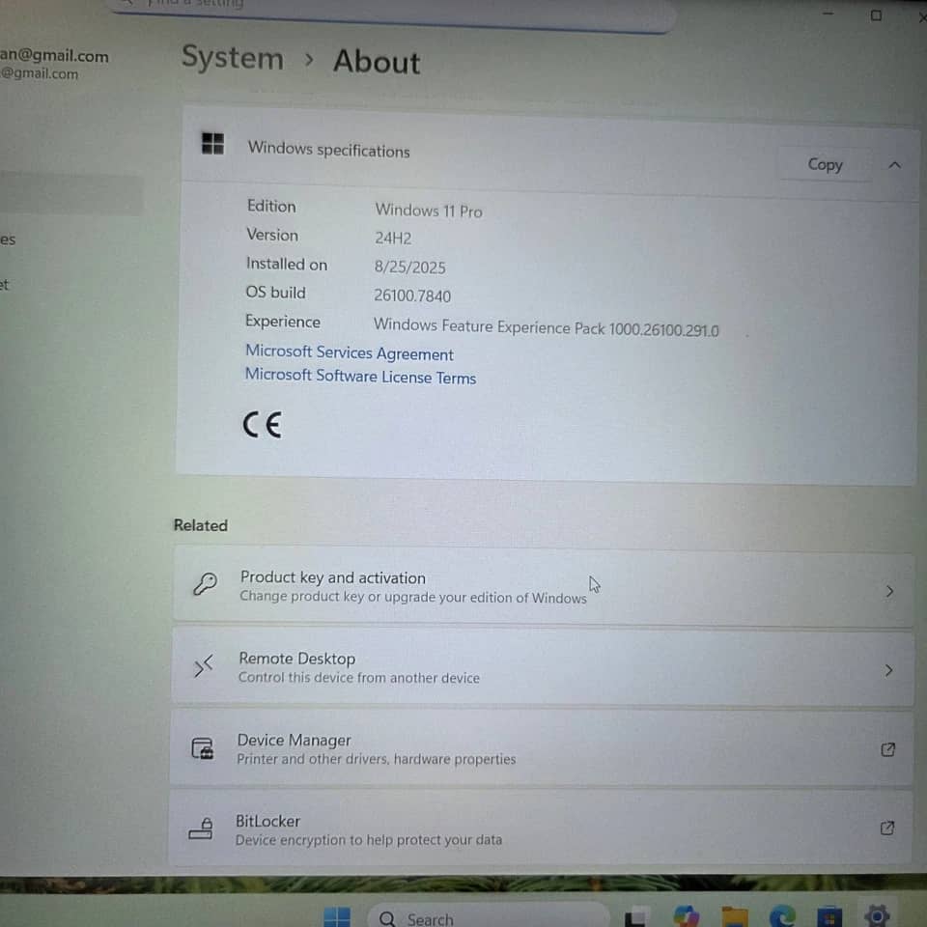Click Device Manager external link icon

tap(887, 749)
